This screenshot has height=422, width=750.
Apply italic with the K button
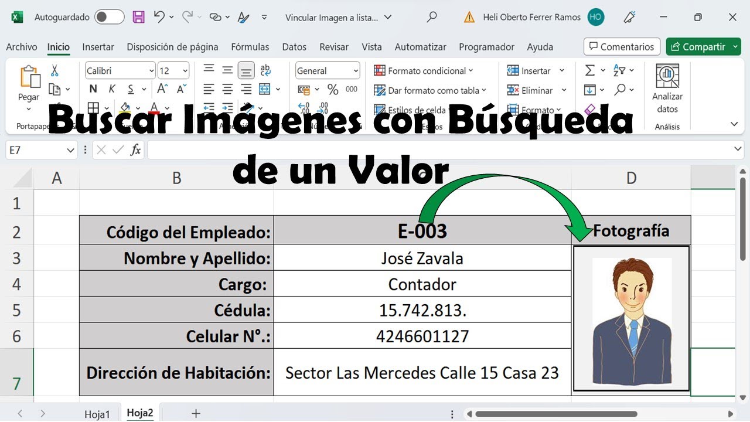(x=112, y=89)
